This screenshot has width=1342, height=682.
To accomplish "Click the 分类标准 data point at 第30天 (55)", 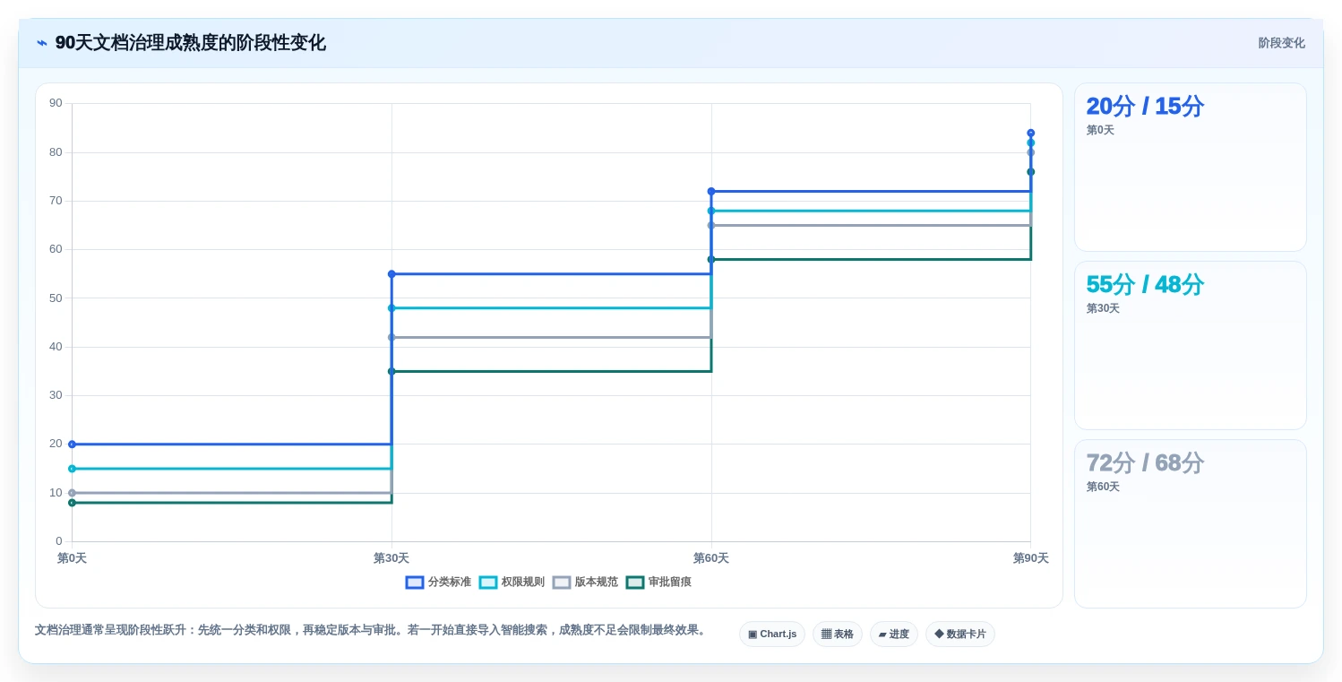I will (x=391, y=274).
